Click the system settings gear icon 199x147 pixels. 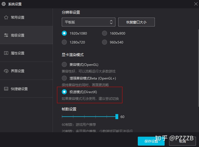[x=4, y=4]
